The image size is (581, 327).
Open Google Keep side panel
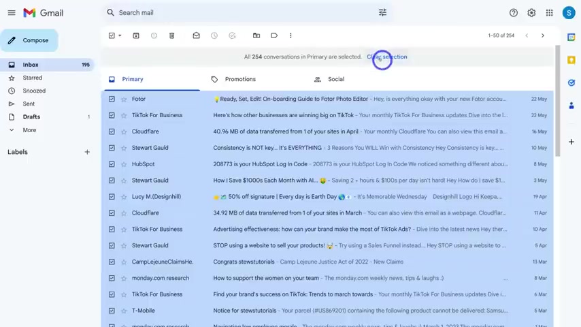tap(571, 60)
